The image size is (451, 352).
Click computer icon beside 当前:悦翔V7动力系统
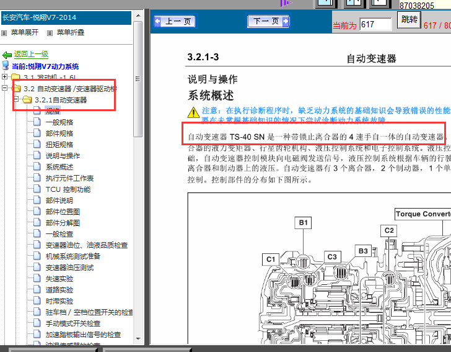pos(6,65)
